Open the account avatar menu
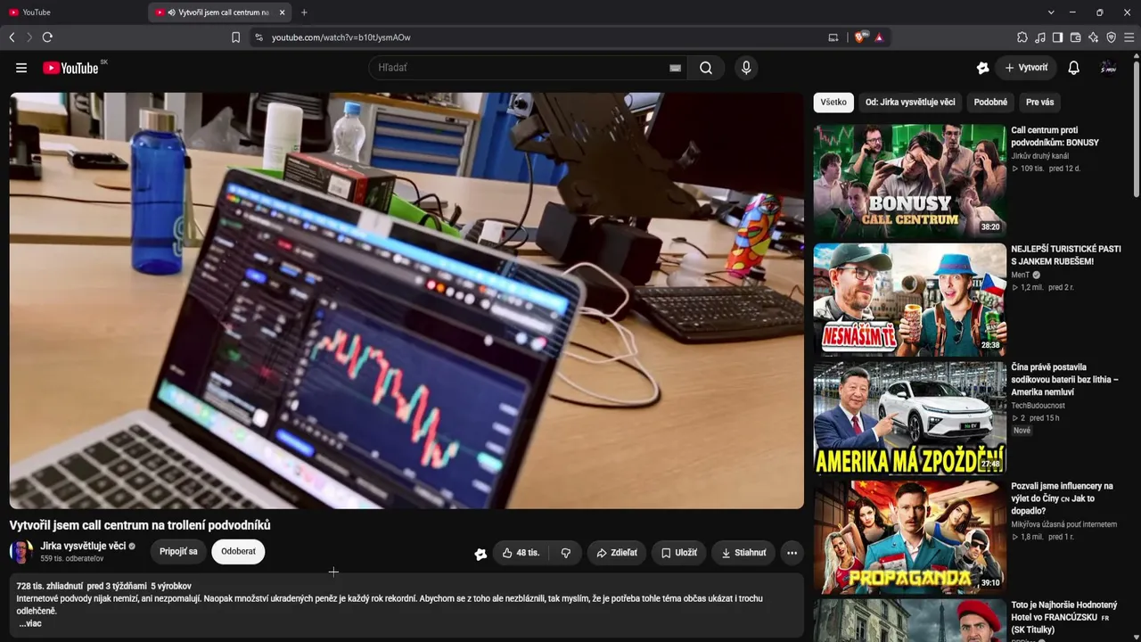1141x642 pixels. 1109,68
